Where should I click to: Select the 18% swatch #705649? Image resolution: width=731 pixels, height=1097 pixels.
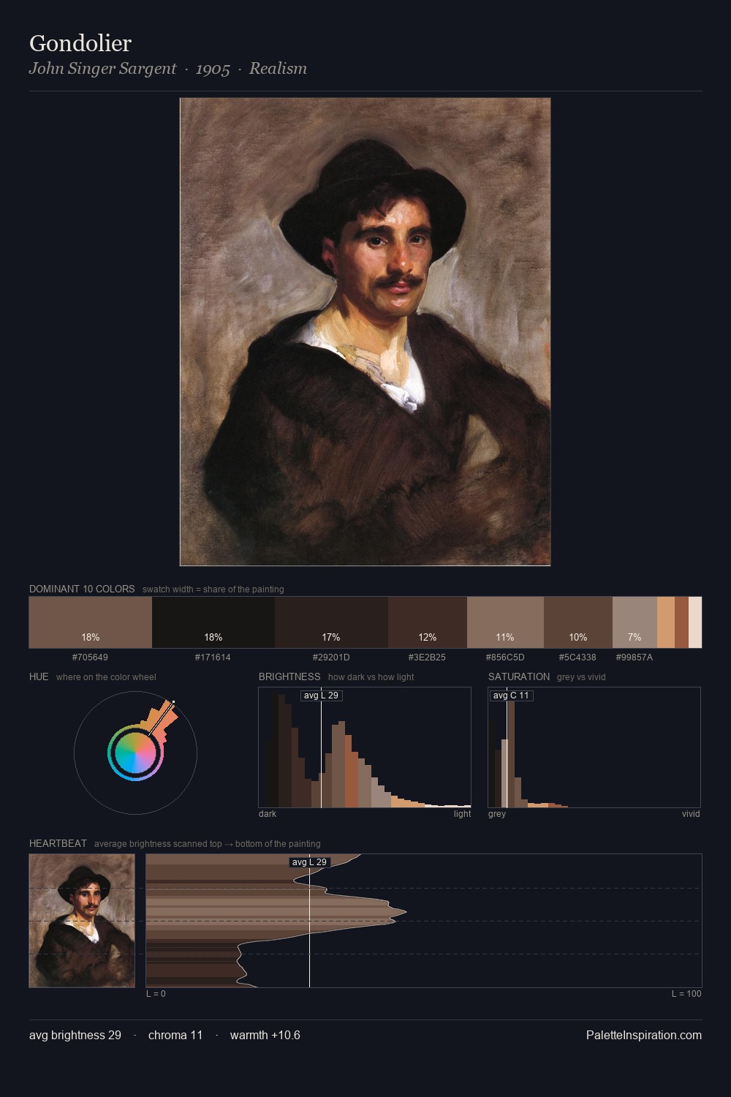tap(91, 622)
